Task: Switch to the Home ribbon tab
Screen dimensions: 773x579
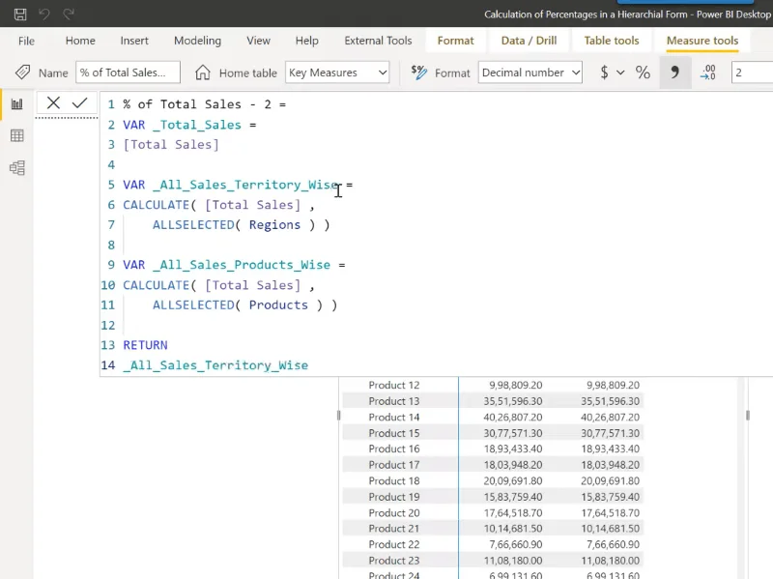Action: pos(80,41)
